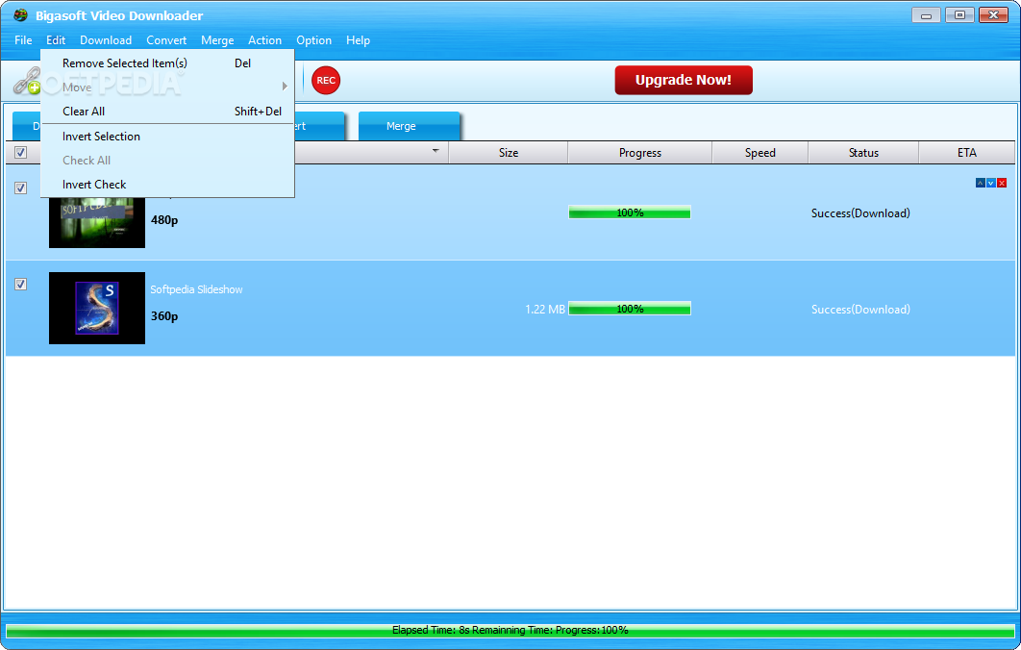The image size is (1021, 650).
Task: Open the Download menu
Action: [106, 40]
